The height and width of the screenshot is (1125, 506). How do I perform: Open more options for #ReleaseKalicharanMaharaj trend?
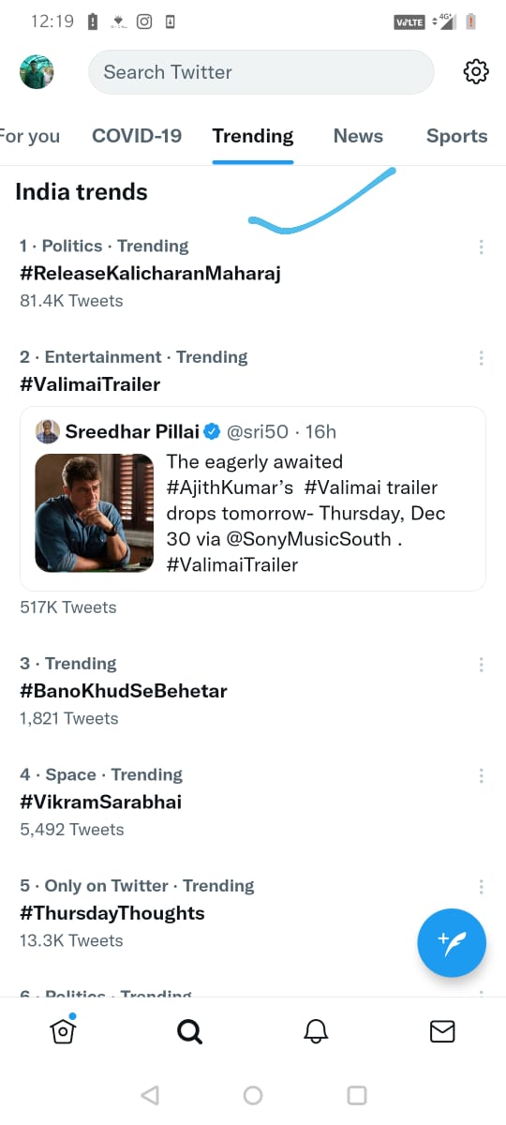(481, 247)
